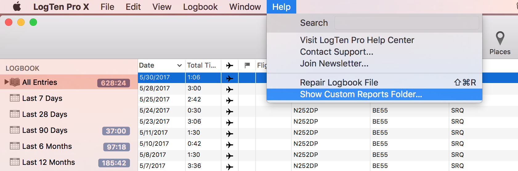This screenshot has height=171, width=518.
Task: Click airplane icon in the 5/10/2017 row
Action: click(x=230, y=145)
